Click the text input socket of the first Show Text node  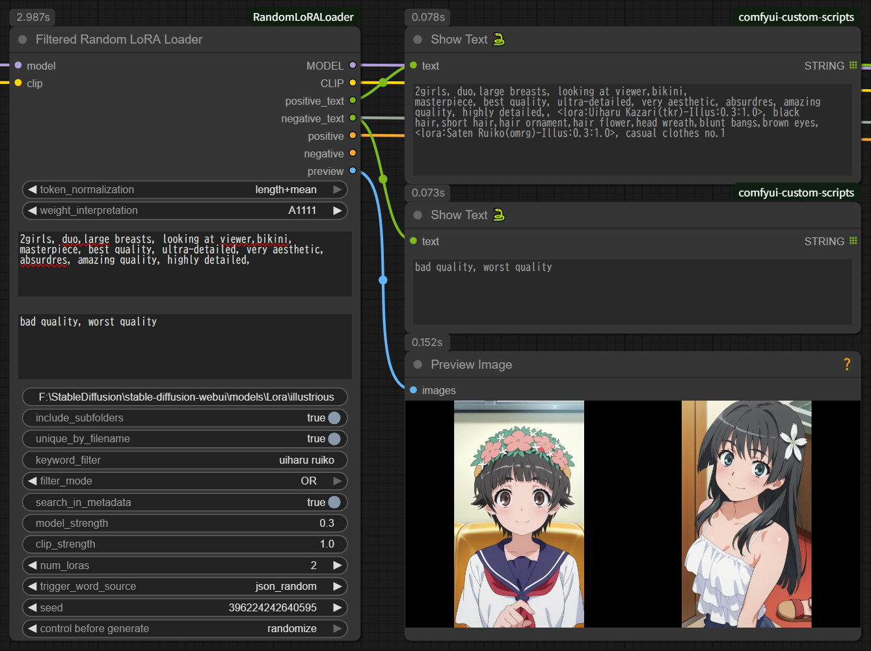[x=413, y=65]
